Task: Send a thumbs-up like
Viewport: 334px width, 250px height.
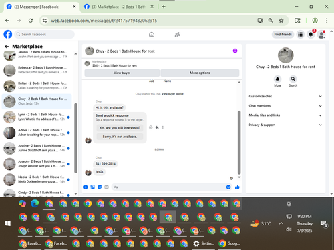Action: pos(237,187)
